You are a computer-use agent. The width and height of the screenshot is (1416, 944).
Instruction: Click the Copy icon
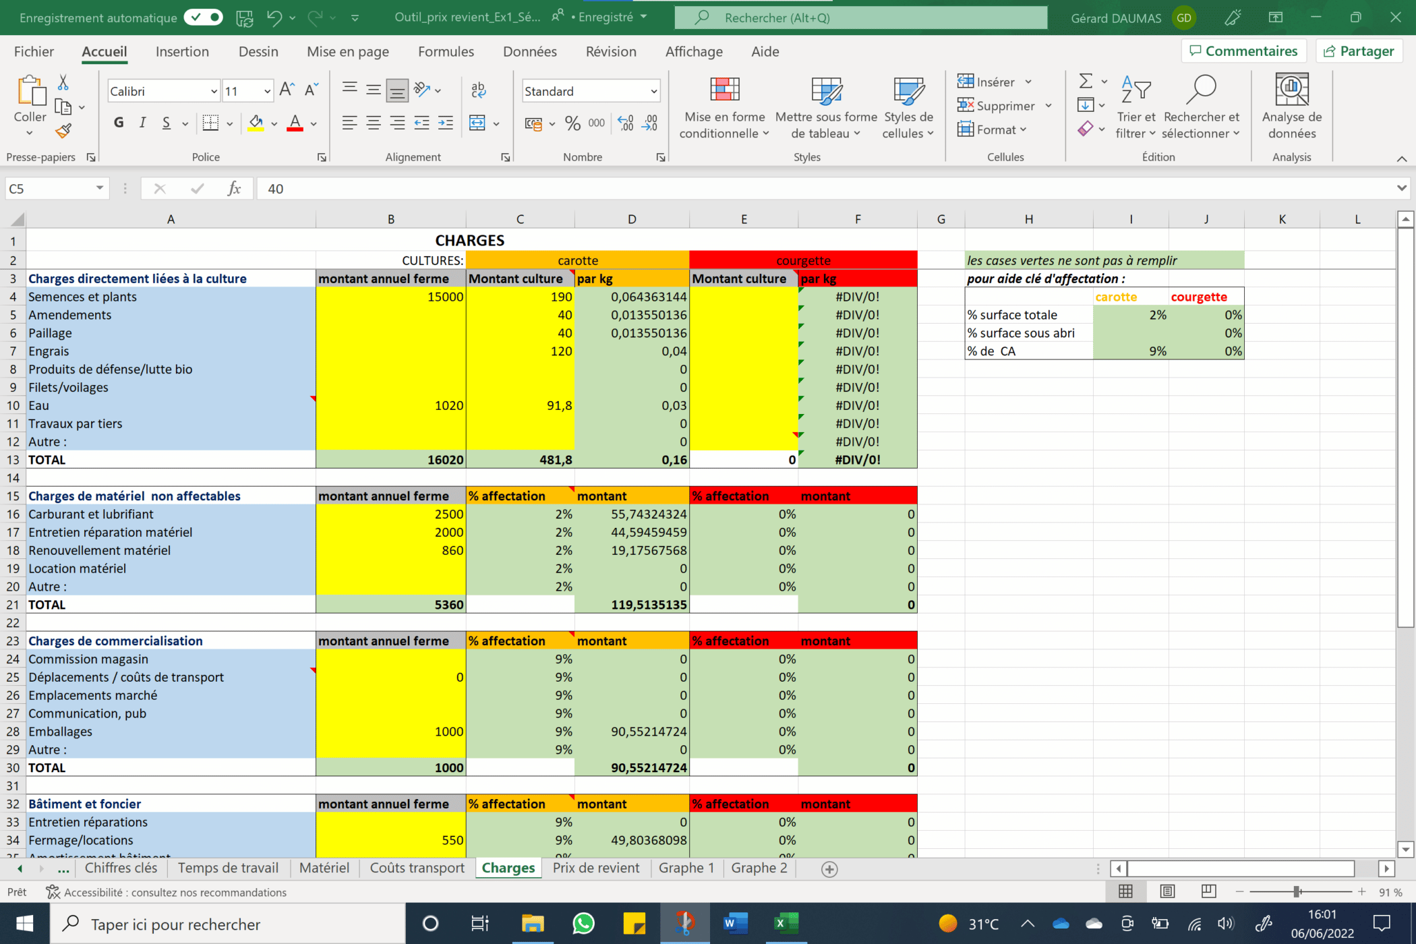point(63,107)
